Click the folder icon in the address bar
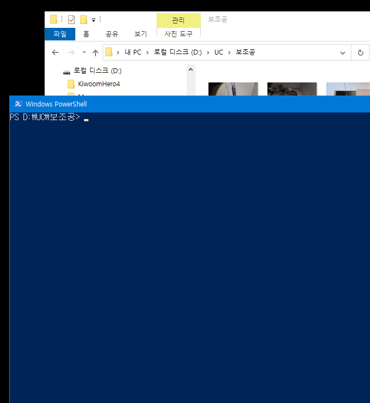370x403 pixels. [x=109, y=52]
